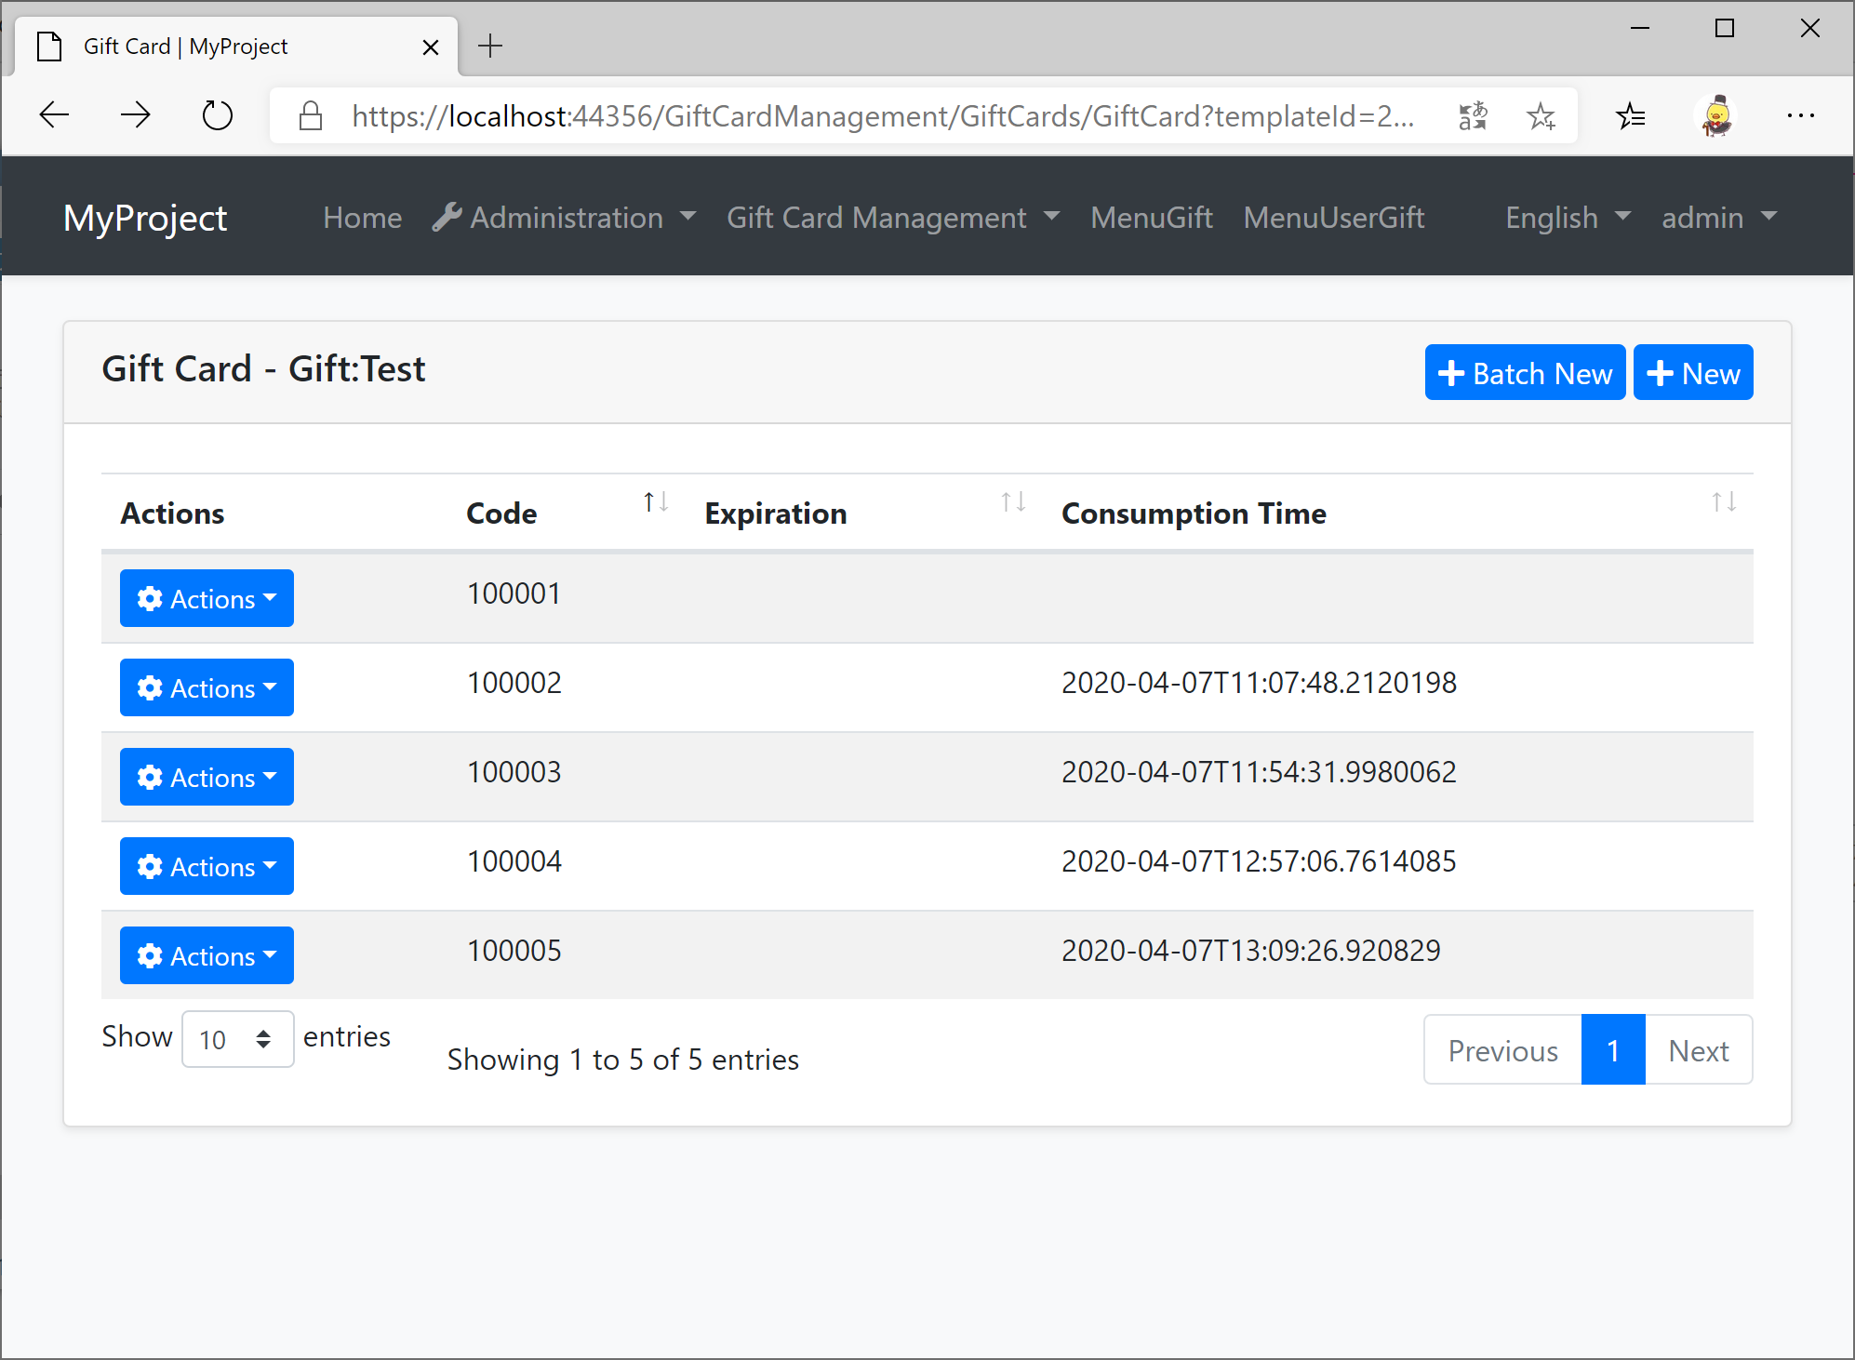The height and width of the screenshot is (1360, 1855).
Task: Create a new gift card with New
Action: coord(1693,372)
